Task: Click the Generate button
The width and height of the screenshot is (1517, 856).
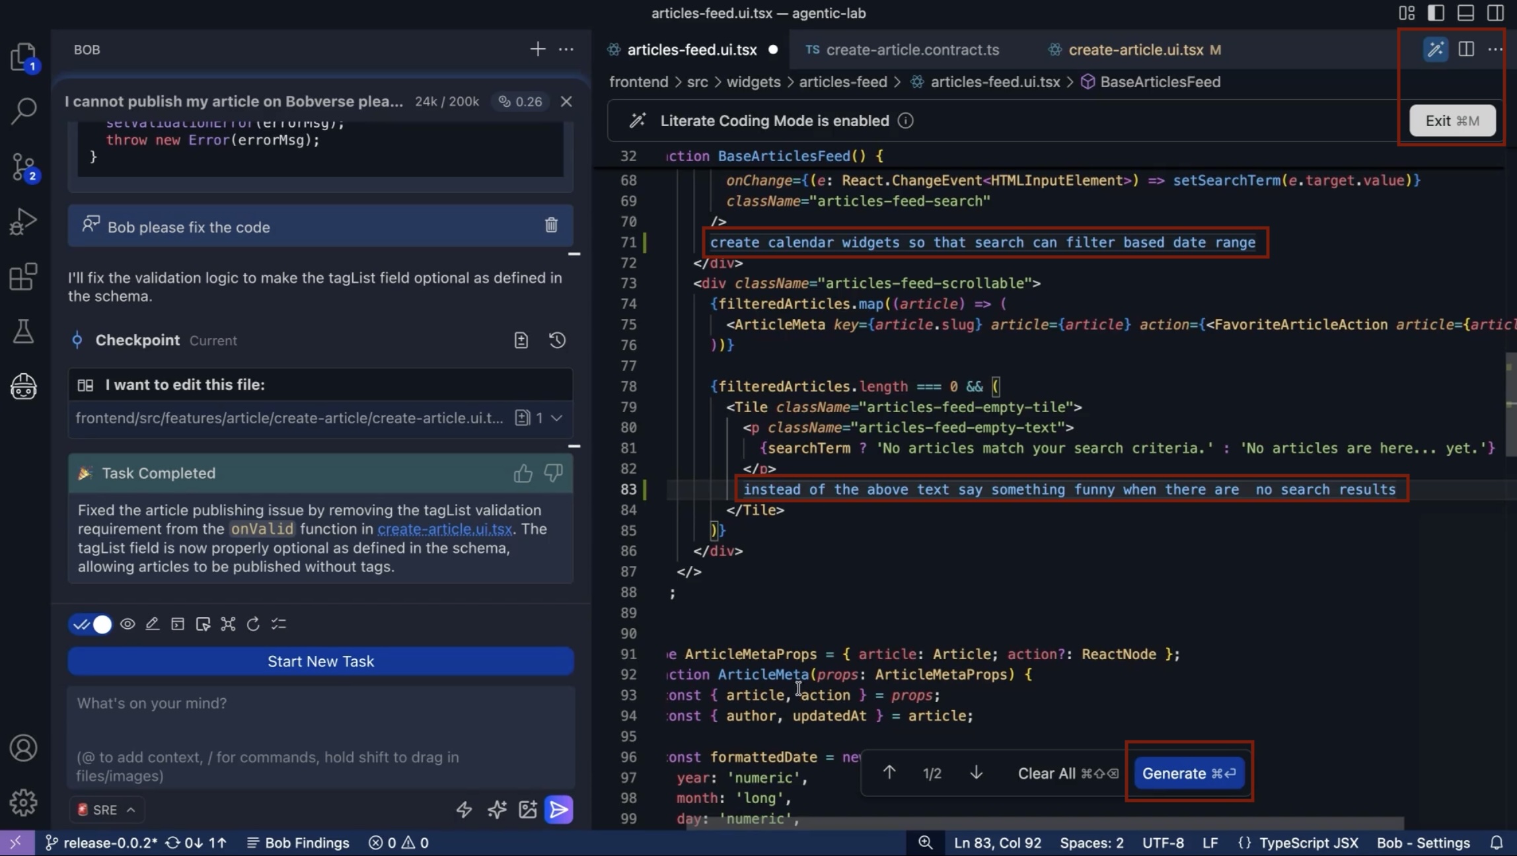Action: point(1188,773)
